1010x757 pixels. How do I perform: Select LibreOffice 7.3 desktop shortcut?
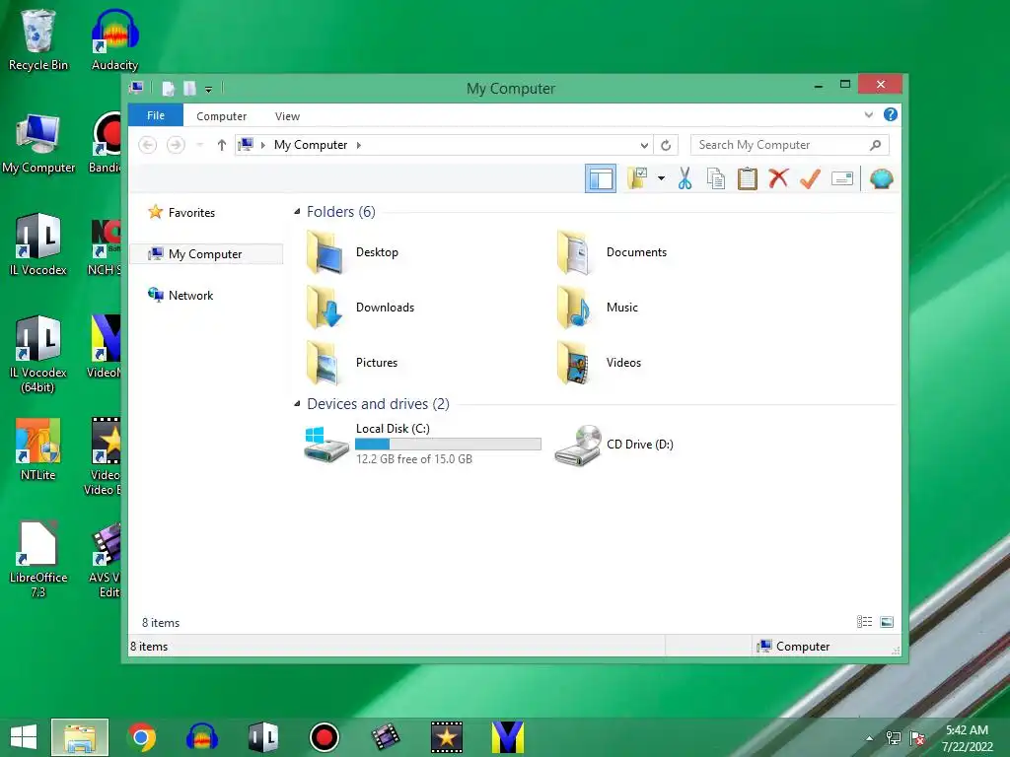38,560
